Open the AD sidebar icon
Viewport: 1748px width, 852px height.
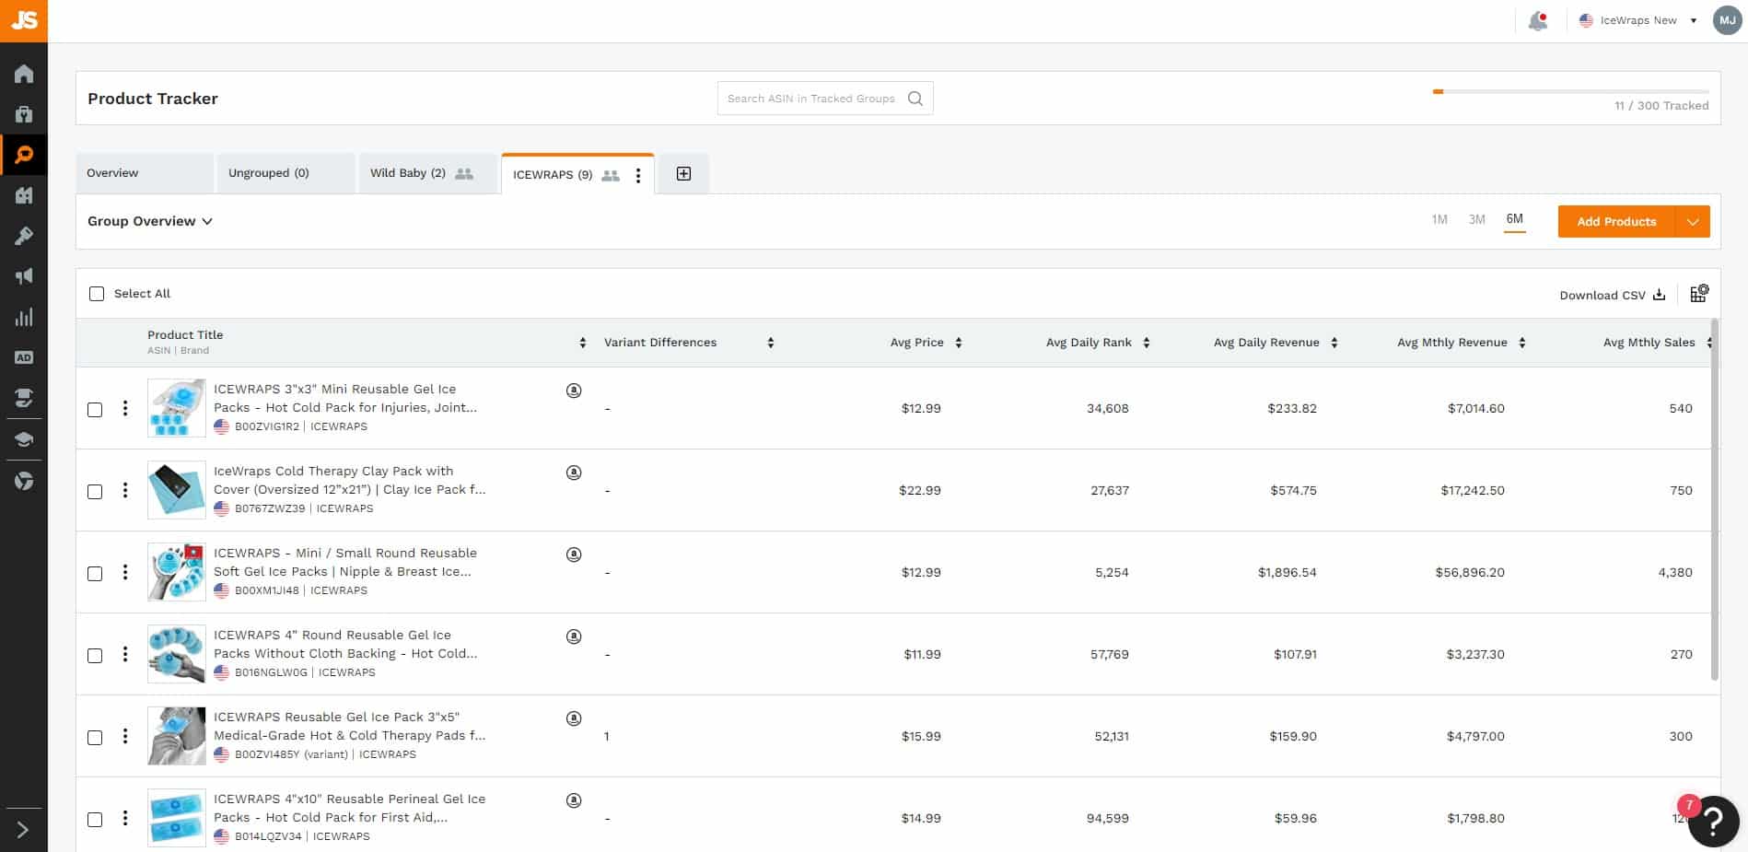click(x=24, y=357)
